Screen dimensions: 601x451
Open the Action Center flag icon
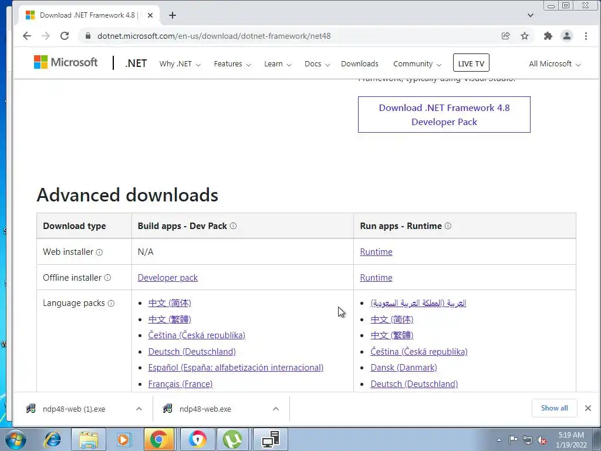point(513,440)
